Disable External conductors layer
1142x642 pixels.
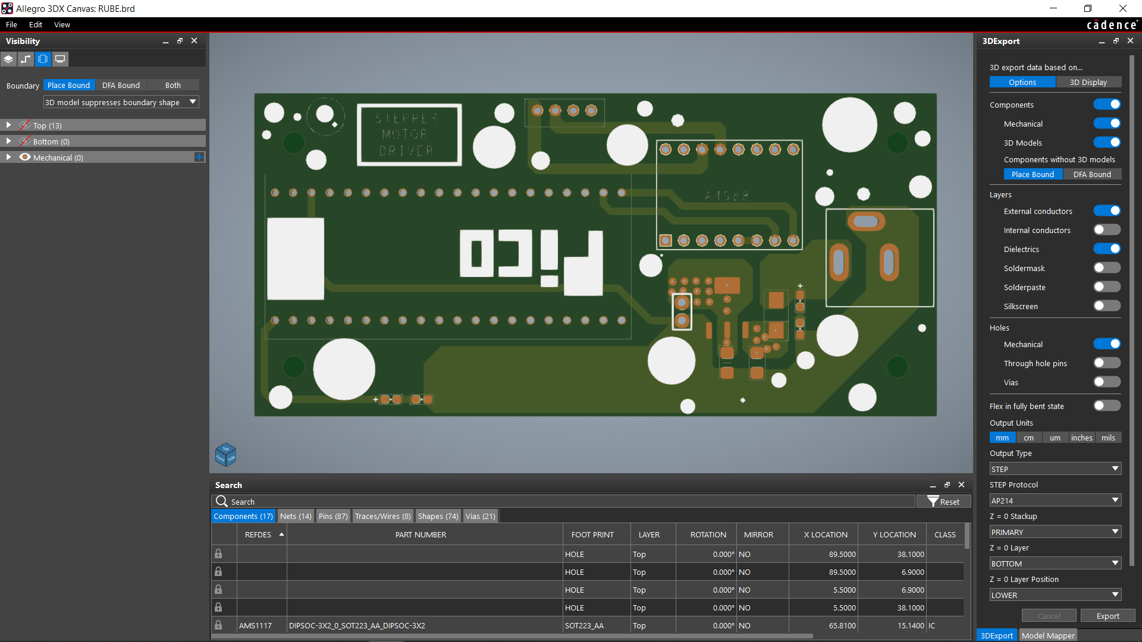click(1107, 211)
